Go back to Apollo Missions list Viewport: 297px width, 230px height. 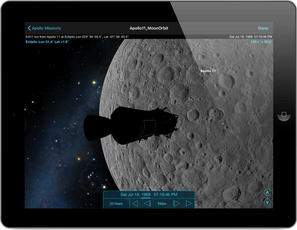(x=44, y=28)
